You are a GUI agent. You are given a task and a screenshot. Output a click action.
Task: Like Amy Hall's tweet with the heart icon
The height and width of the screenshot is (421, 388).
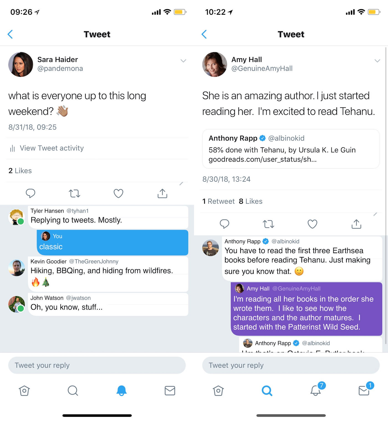312,224
